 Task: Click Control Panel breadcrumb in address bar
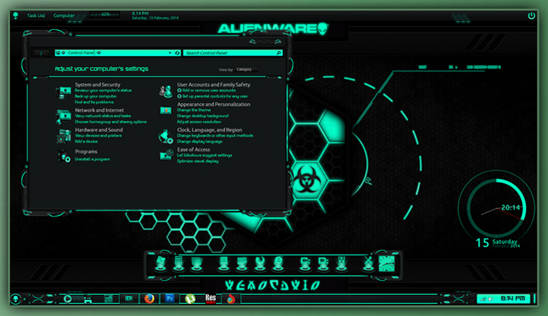tap(81, 53)
